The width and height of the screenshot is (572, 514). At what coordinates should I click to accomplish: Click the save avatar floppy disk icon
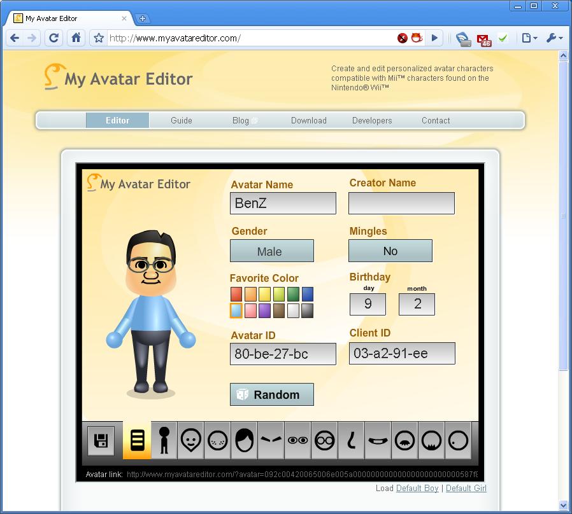(x=100, y=441)
